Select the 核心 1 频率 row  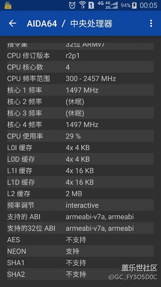[x=80, y=90]
